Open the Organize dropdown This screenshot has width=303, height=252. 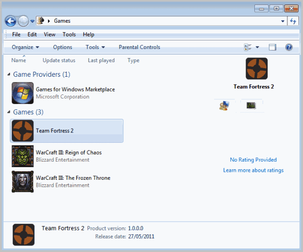[x=25, y=47]
